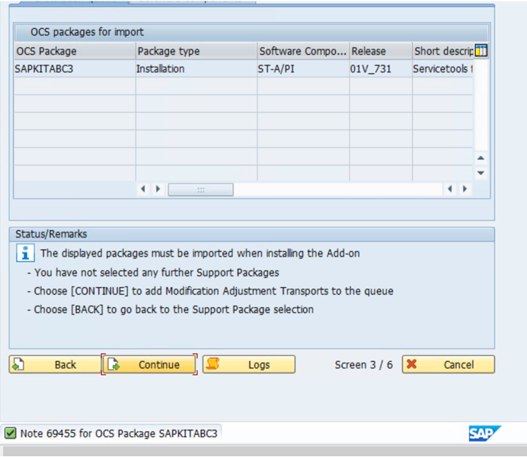Image resolution: width=527 pixels, height=457 pixels.
Task: Click Continue to add adjustment transports
Action: 149,365
